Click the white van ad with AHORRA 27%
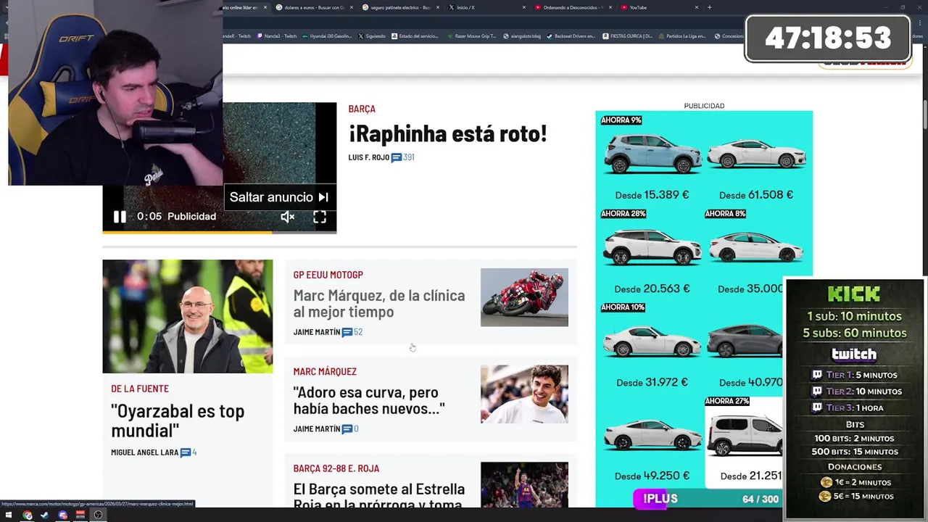This screenshot has height=522, width=928. [744, 441]
